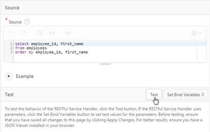Open the Source help question mark
This screenshot has width=210, height=132.
[27, 22]
